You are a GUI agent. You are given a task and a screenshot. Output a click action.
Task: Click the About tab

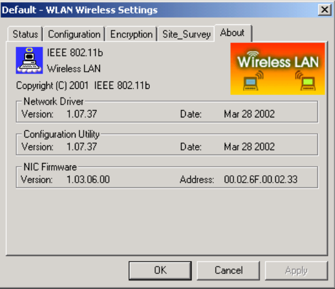233,33
